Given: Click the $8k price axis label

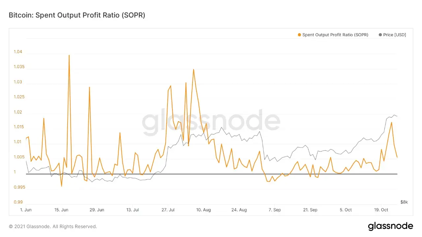Looking at the screenshot, I should coord(404,202).
